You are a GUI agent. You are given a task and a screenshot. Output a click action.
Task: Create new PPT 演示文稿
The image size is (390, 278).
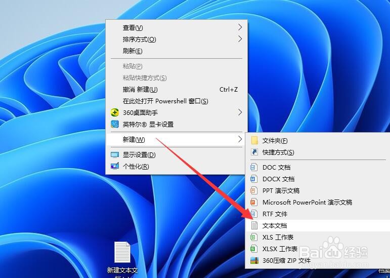318,190
